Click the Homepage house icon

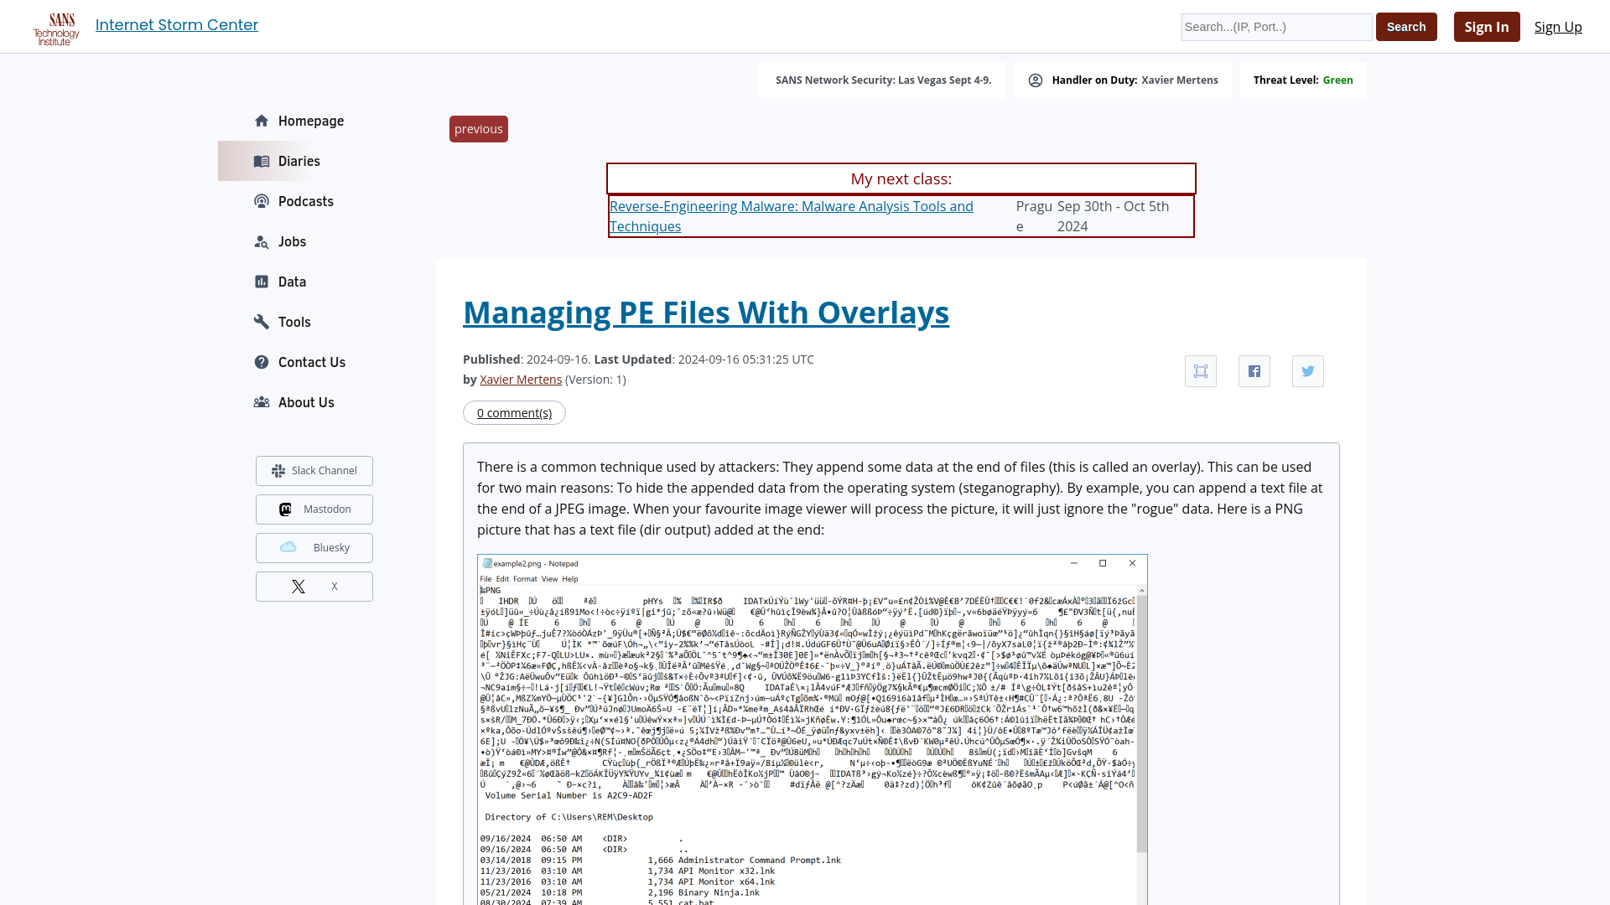[x=262, y=121]
